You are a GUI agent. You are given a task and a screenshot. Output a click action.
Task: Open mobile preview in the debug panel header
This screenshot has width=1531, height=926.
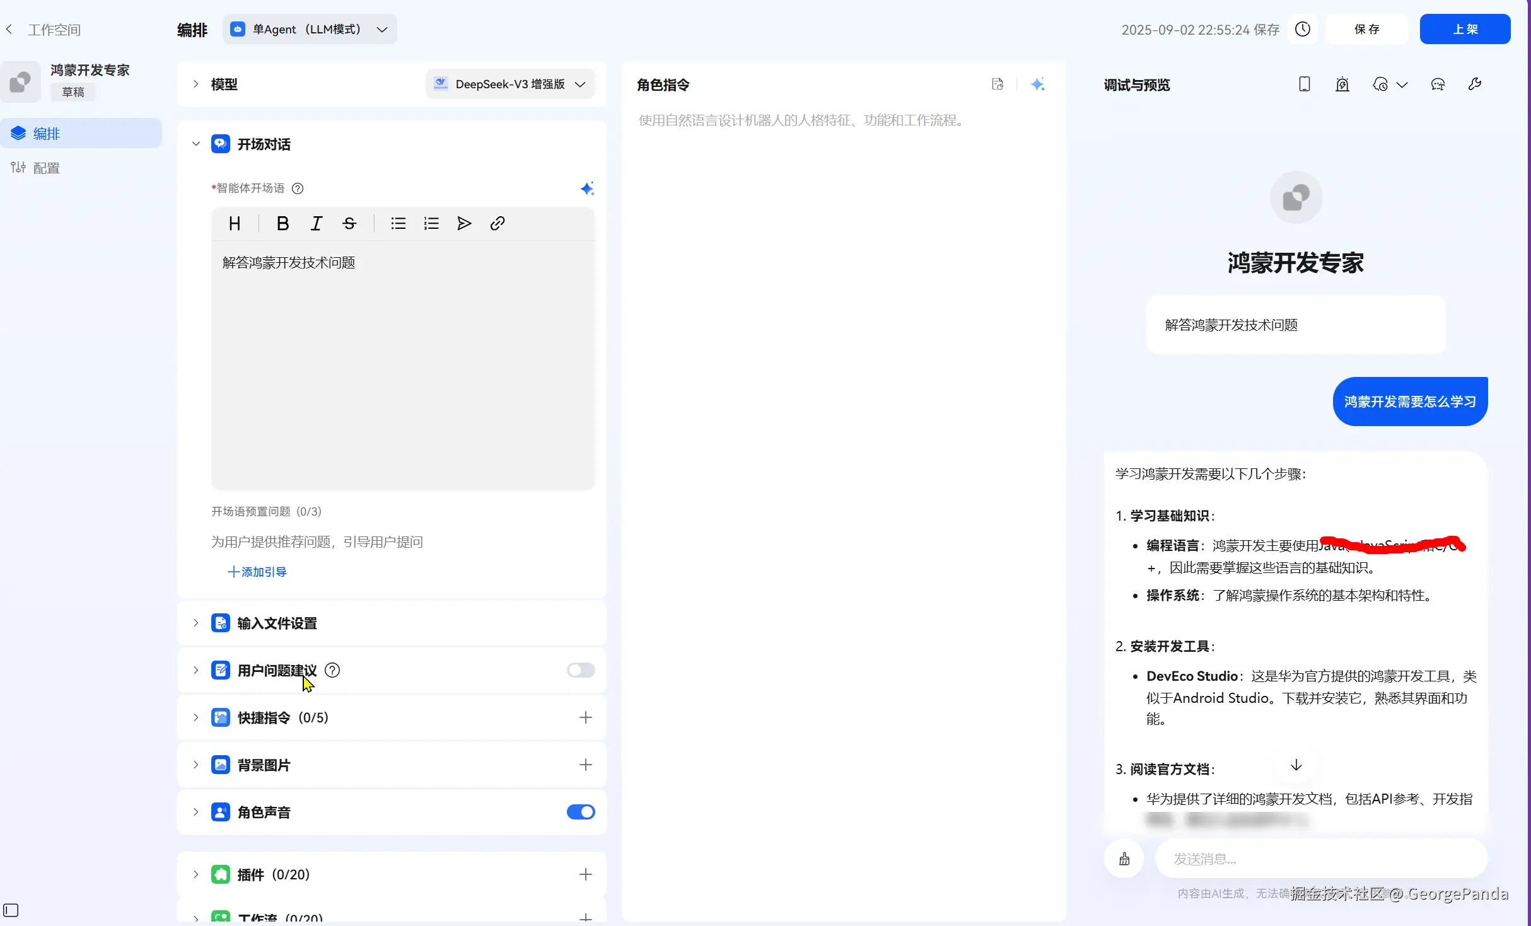coord(1304,84)
